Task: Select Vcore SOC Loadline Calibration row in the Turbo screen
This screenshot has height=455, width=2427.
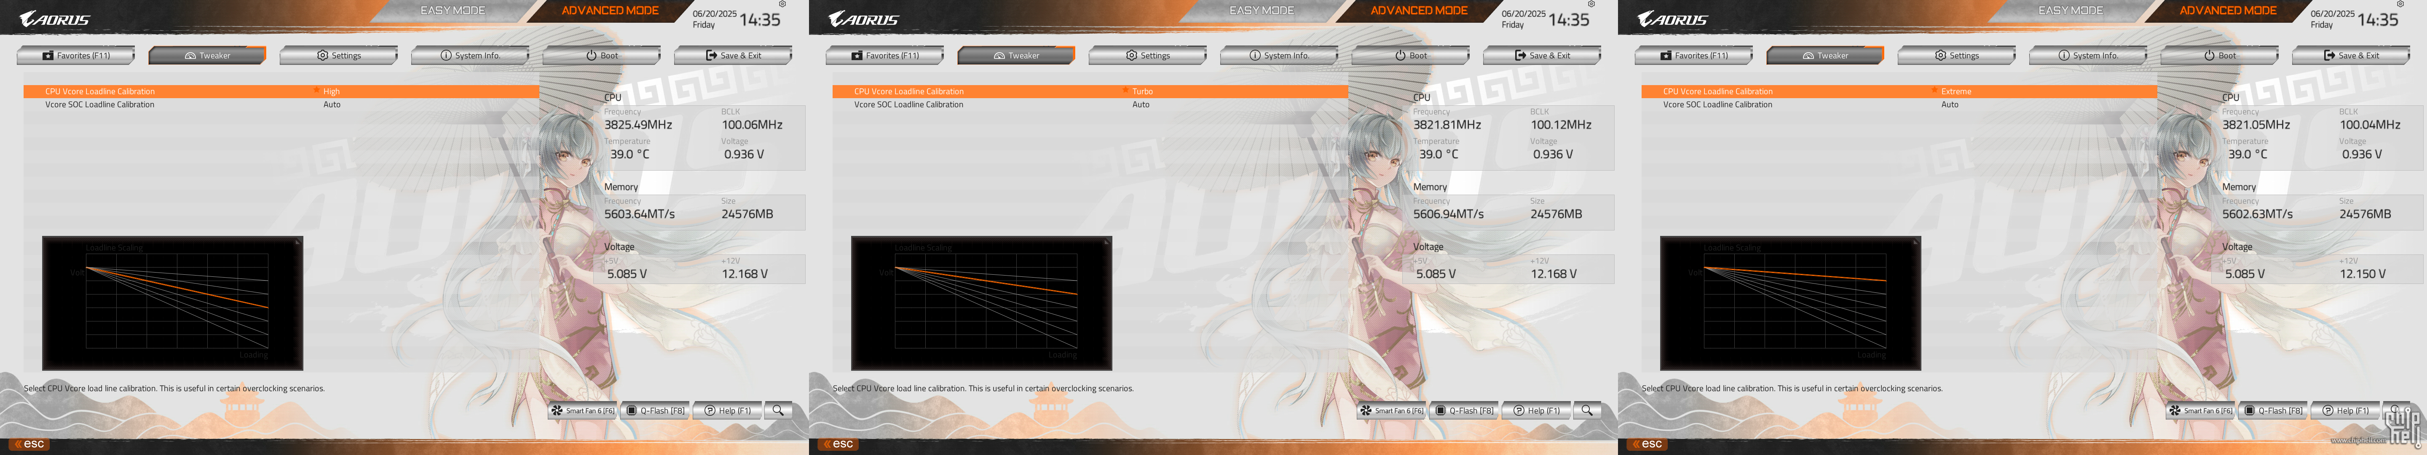Action: pos(1090,104)
